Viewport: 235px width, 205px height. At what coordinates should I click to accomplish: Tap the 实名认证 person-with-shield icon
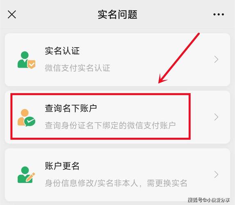(x=27, y=60)
